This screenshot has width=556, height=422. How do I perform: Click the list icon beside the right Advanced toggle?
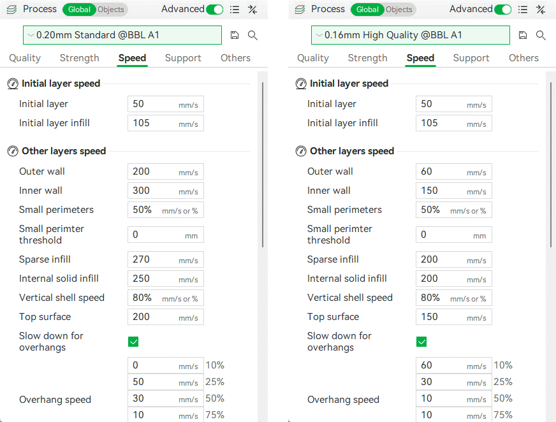523,10
